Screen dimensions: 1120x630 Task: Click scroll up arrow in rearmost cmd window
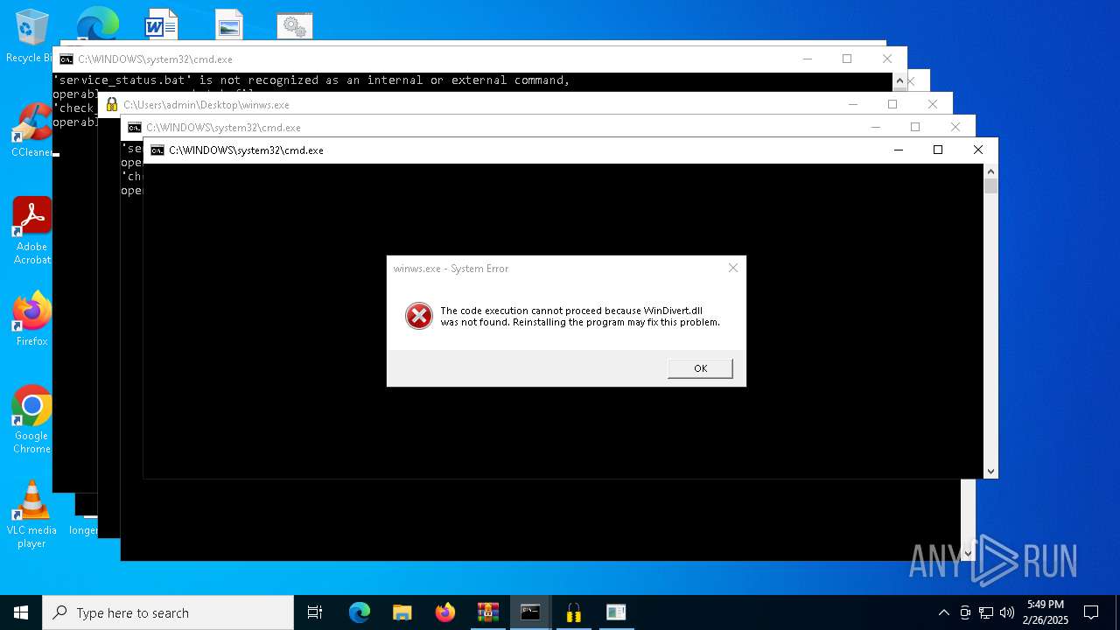(x=899, y=80)
